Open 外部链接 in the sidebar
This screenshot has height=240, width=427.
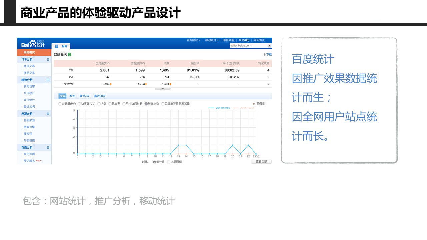click(x=29, y=140)
